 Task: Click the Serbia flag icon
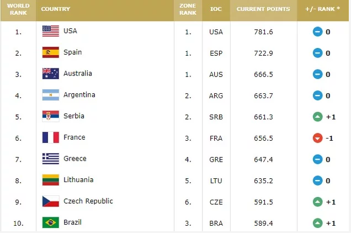(51, 116)
